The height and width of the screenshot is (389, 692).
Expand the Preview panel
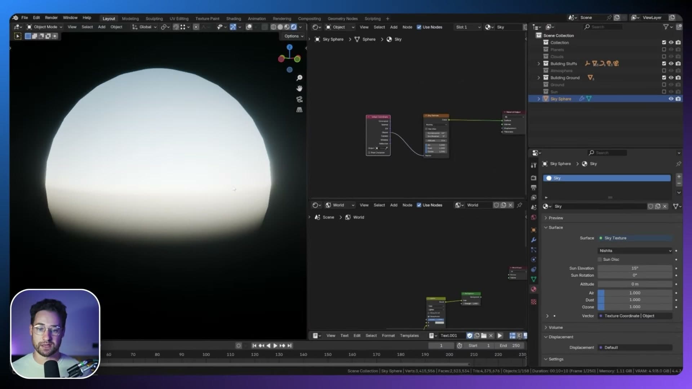click(x=556, y=218)
